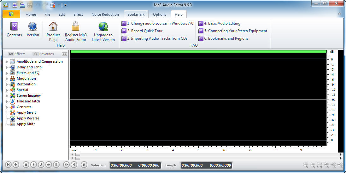Toggle loop playback button
This screenshot has height=173, width=346.
pos(41,164)
